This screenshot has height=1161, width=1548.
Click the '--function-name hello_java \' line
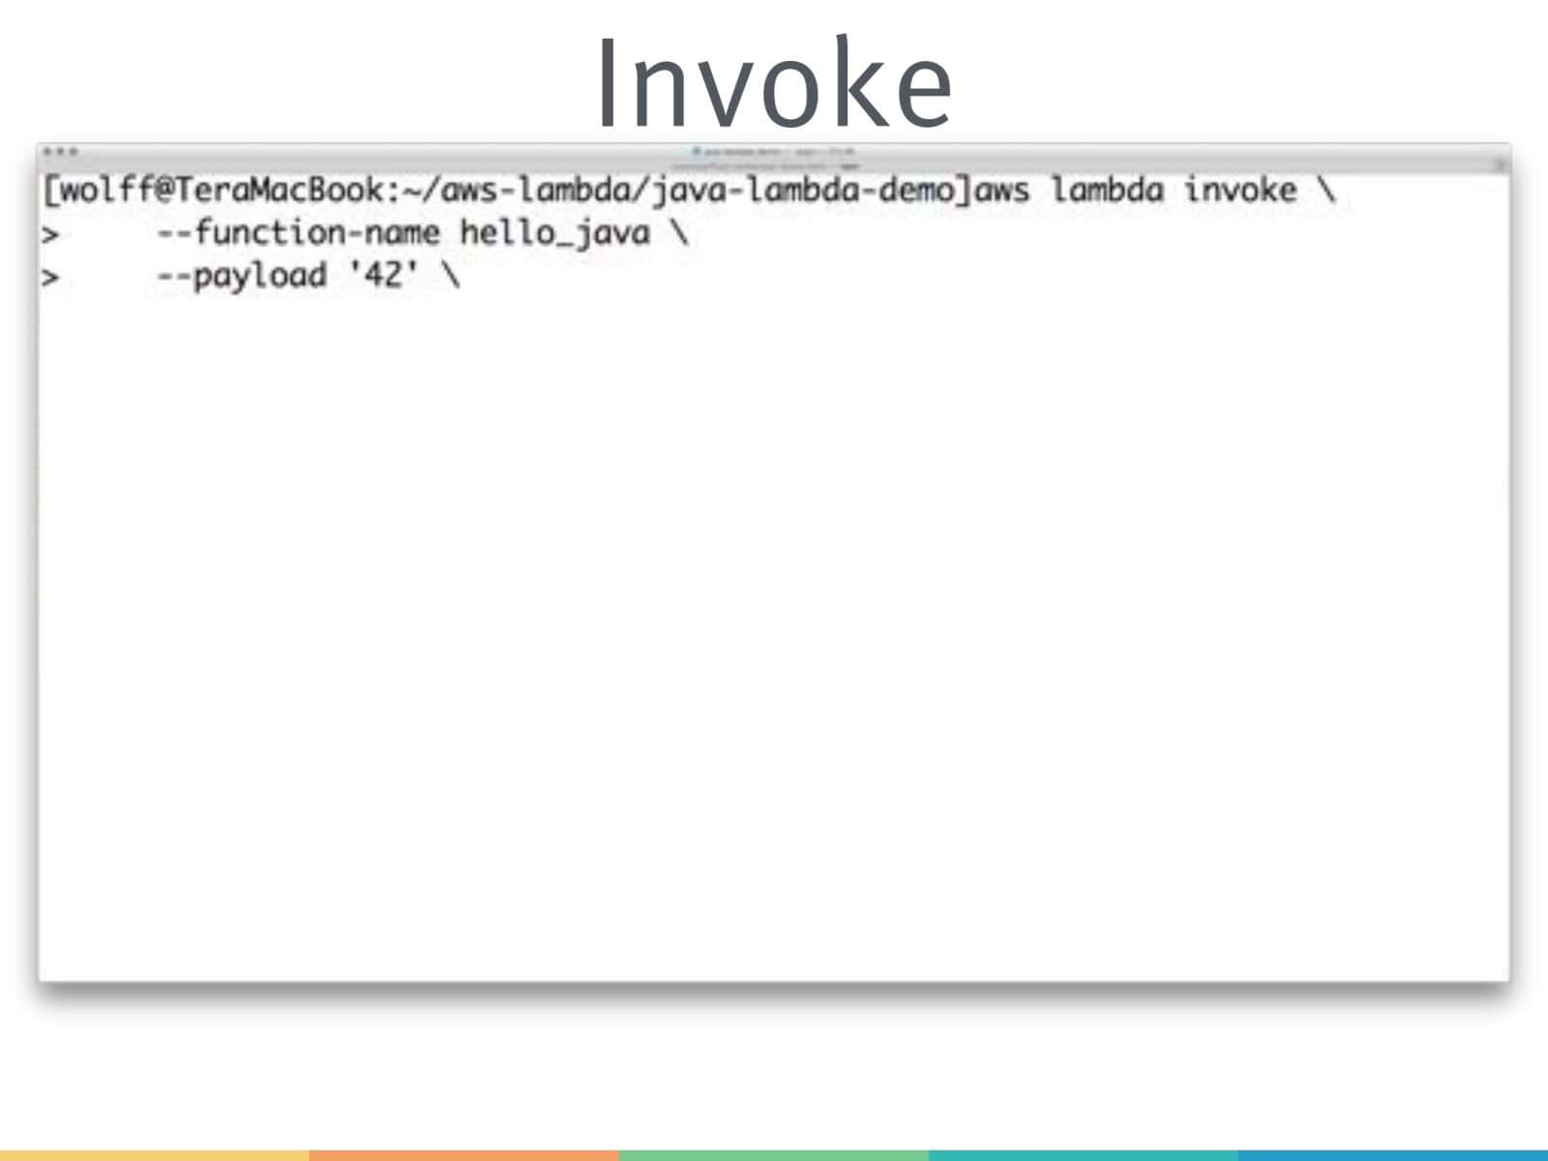coord(423,233)
